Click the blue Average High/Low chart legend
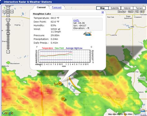The height and width of the screenshot is (116, 147). [74, 48]
